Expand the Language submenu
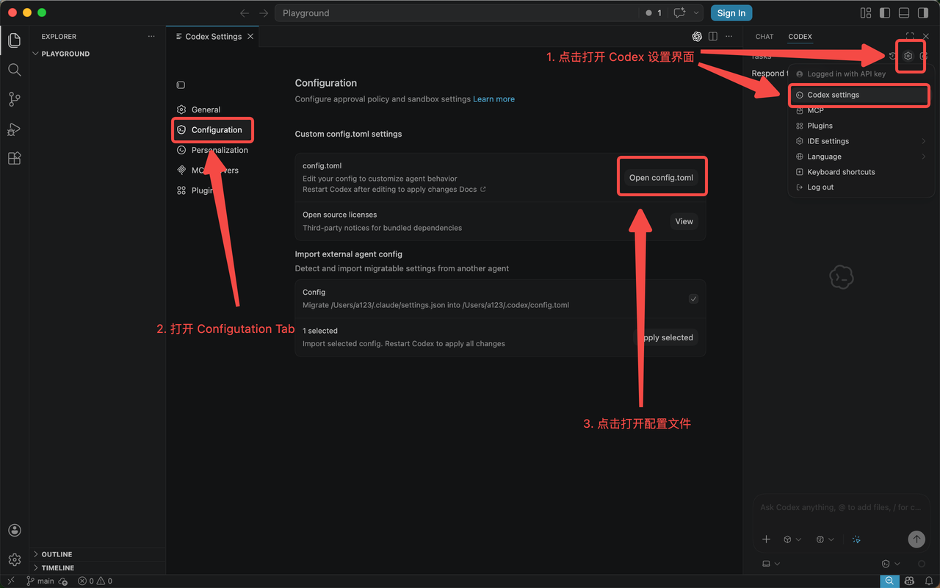Image resolution: width=940 pixels, height=588 pixels. 861,157
